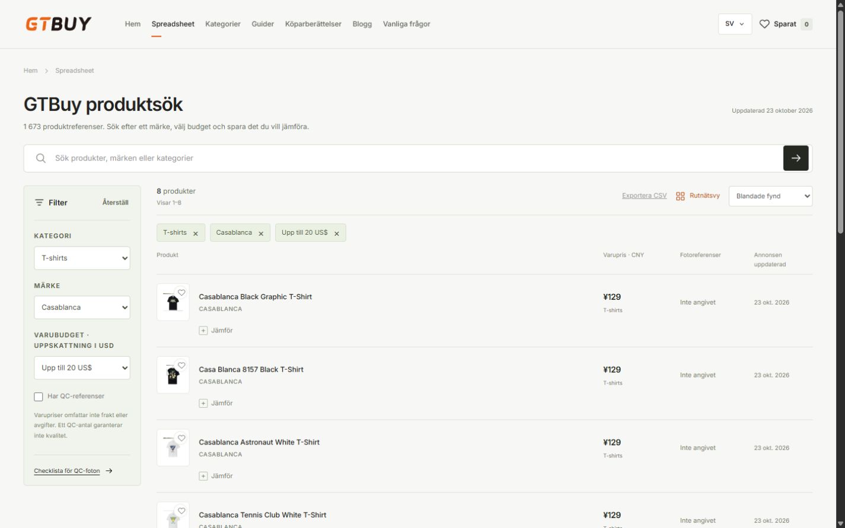The width and height of the screenshot is (845, 528).
Task: Open Casa Blanca 8157 Black T-Shirt product title
Action: pyautogui.click(x=251, y=370)
